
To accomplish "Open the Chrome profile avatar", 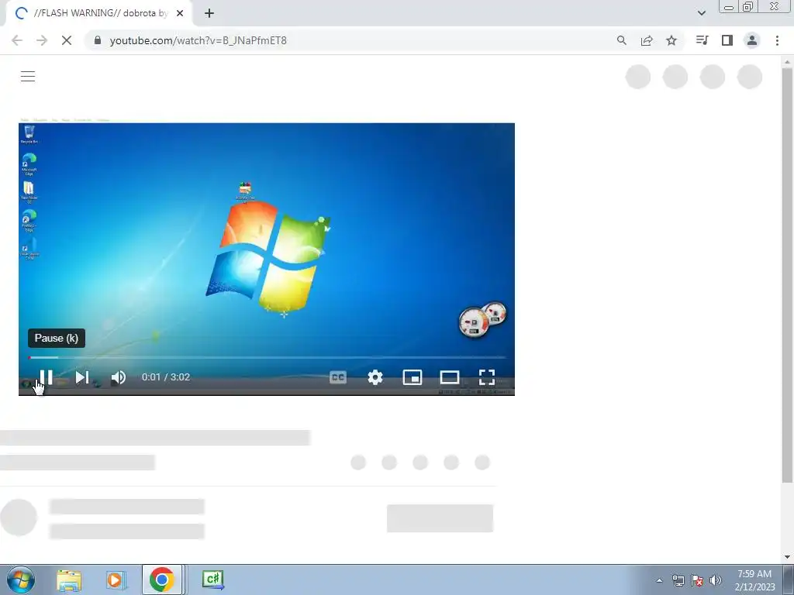I will click(x=752, y=40).
